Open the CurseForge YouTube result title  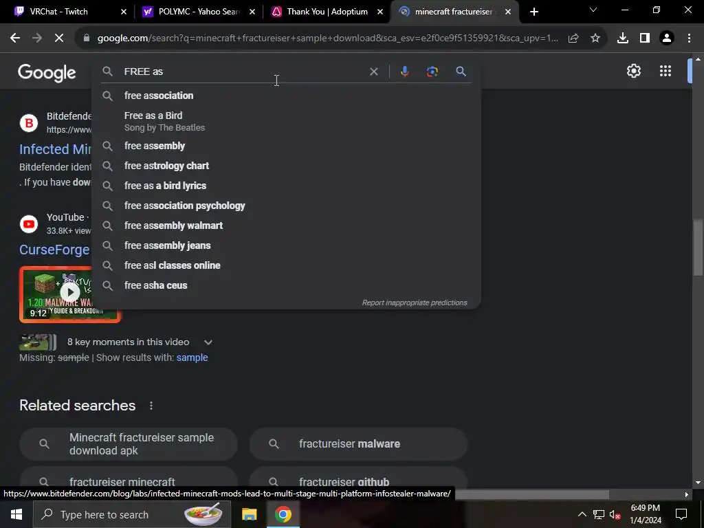[54, 250]
